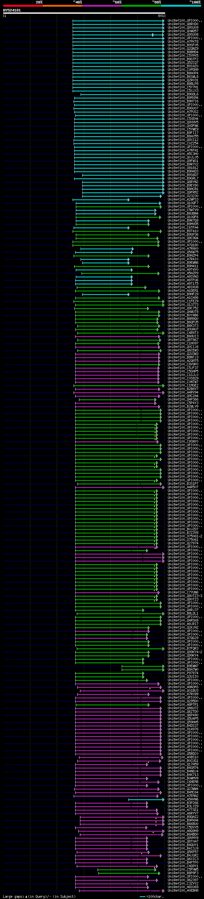Screen dimensions: 204x899
Task: Click the cyan ~100% identity legend segment
Action: point(181,6)
